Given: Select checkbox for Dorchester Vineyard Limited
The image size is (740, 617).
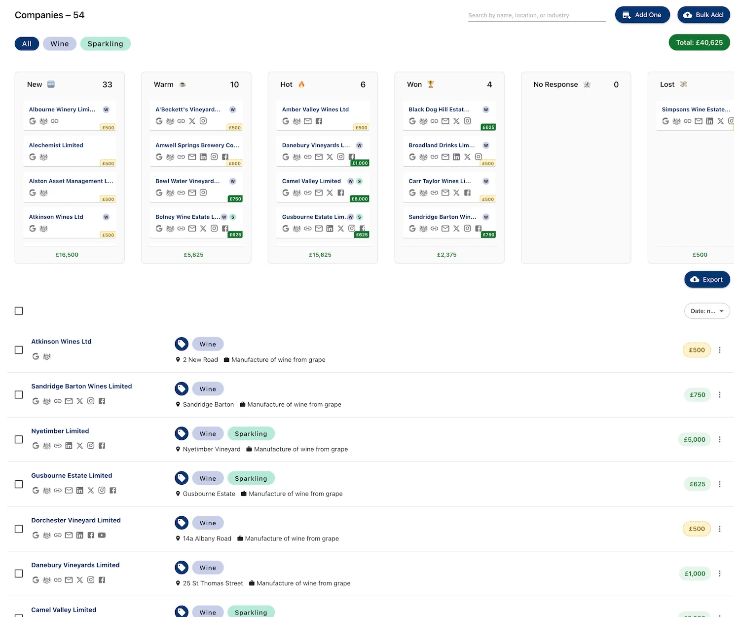Looking at the screenshot, I should pyautogui.click(x=19, y=529).
